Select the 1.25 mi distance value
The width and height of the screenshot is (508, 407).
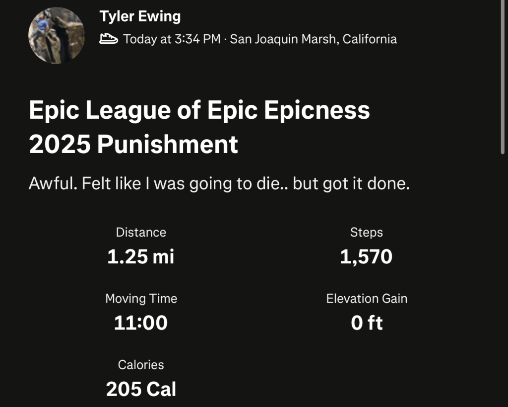coord(141,257)
